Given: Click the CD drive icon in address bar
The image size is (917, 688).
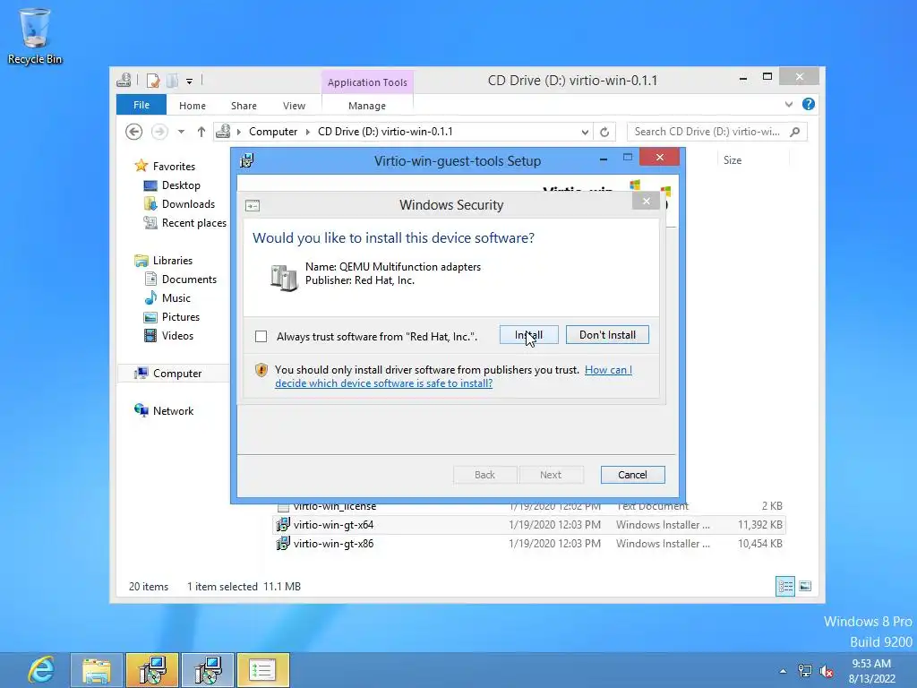Looking at the screenshot, I should coord(223,132).
